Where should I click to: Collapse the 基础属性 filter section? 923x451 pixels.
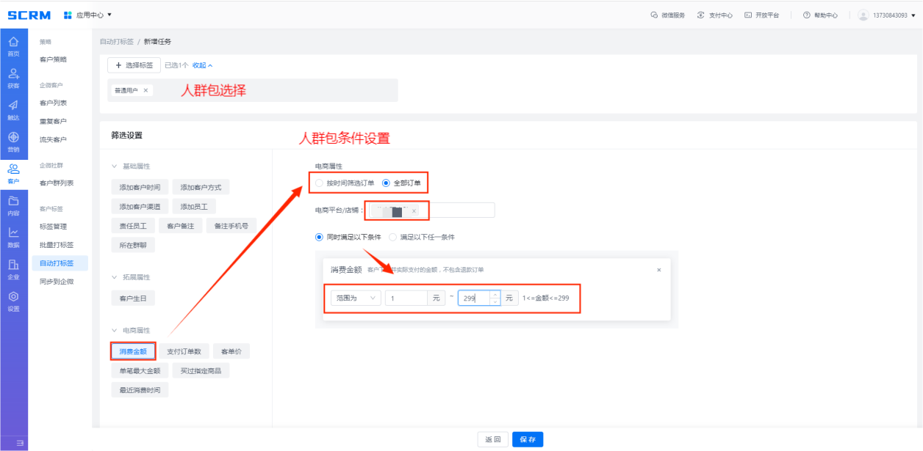coord(115,166)
